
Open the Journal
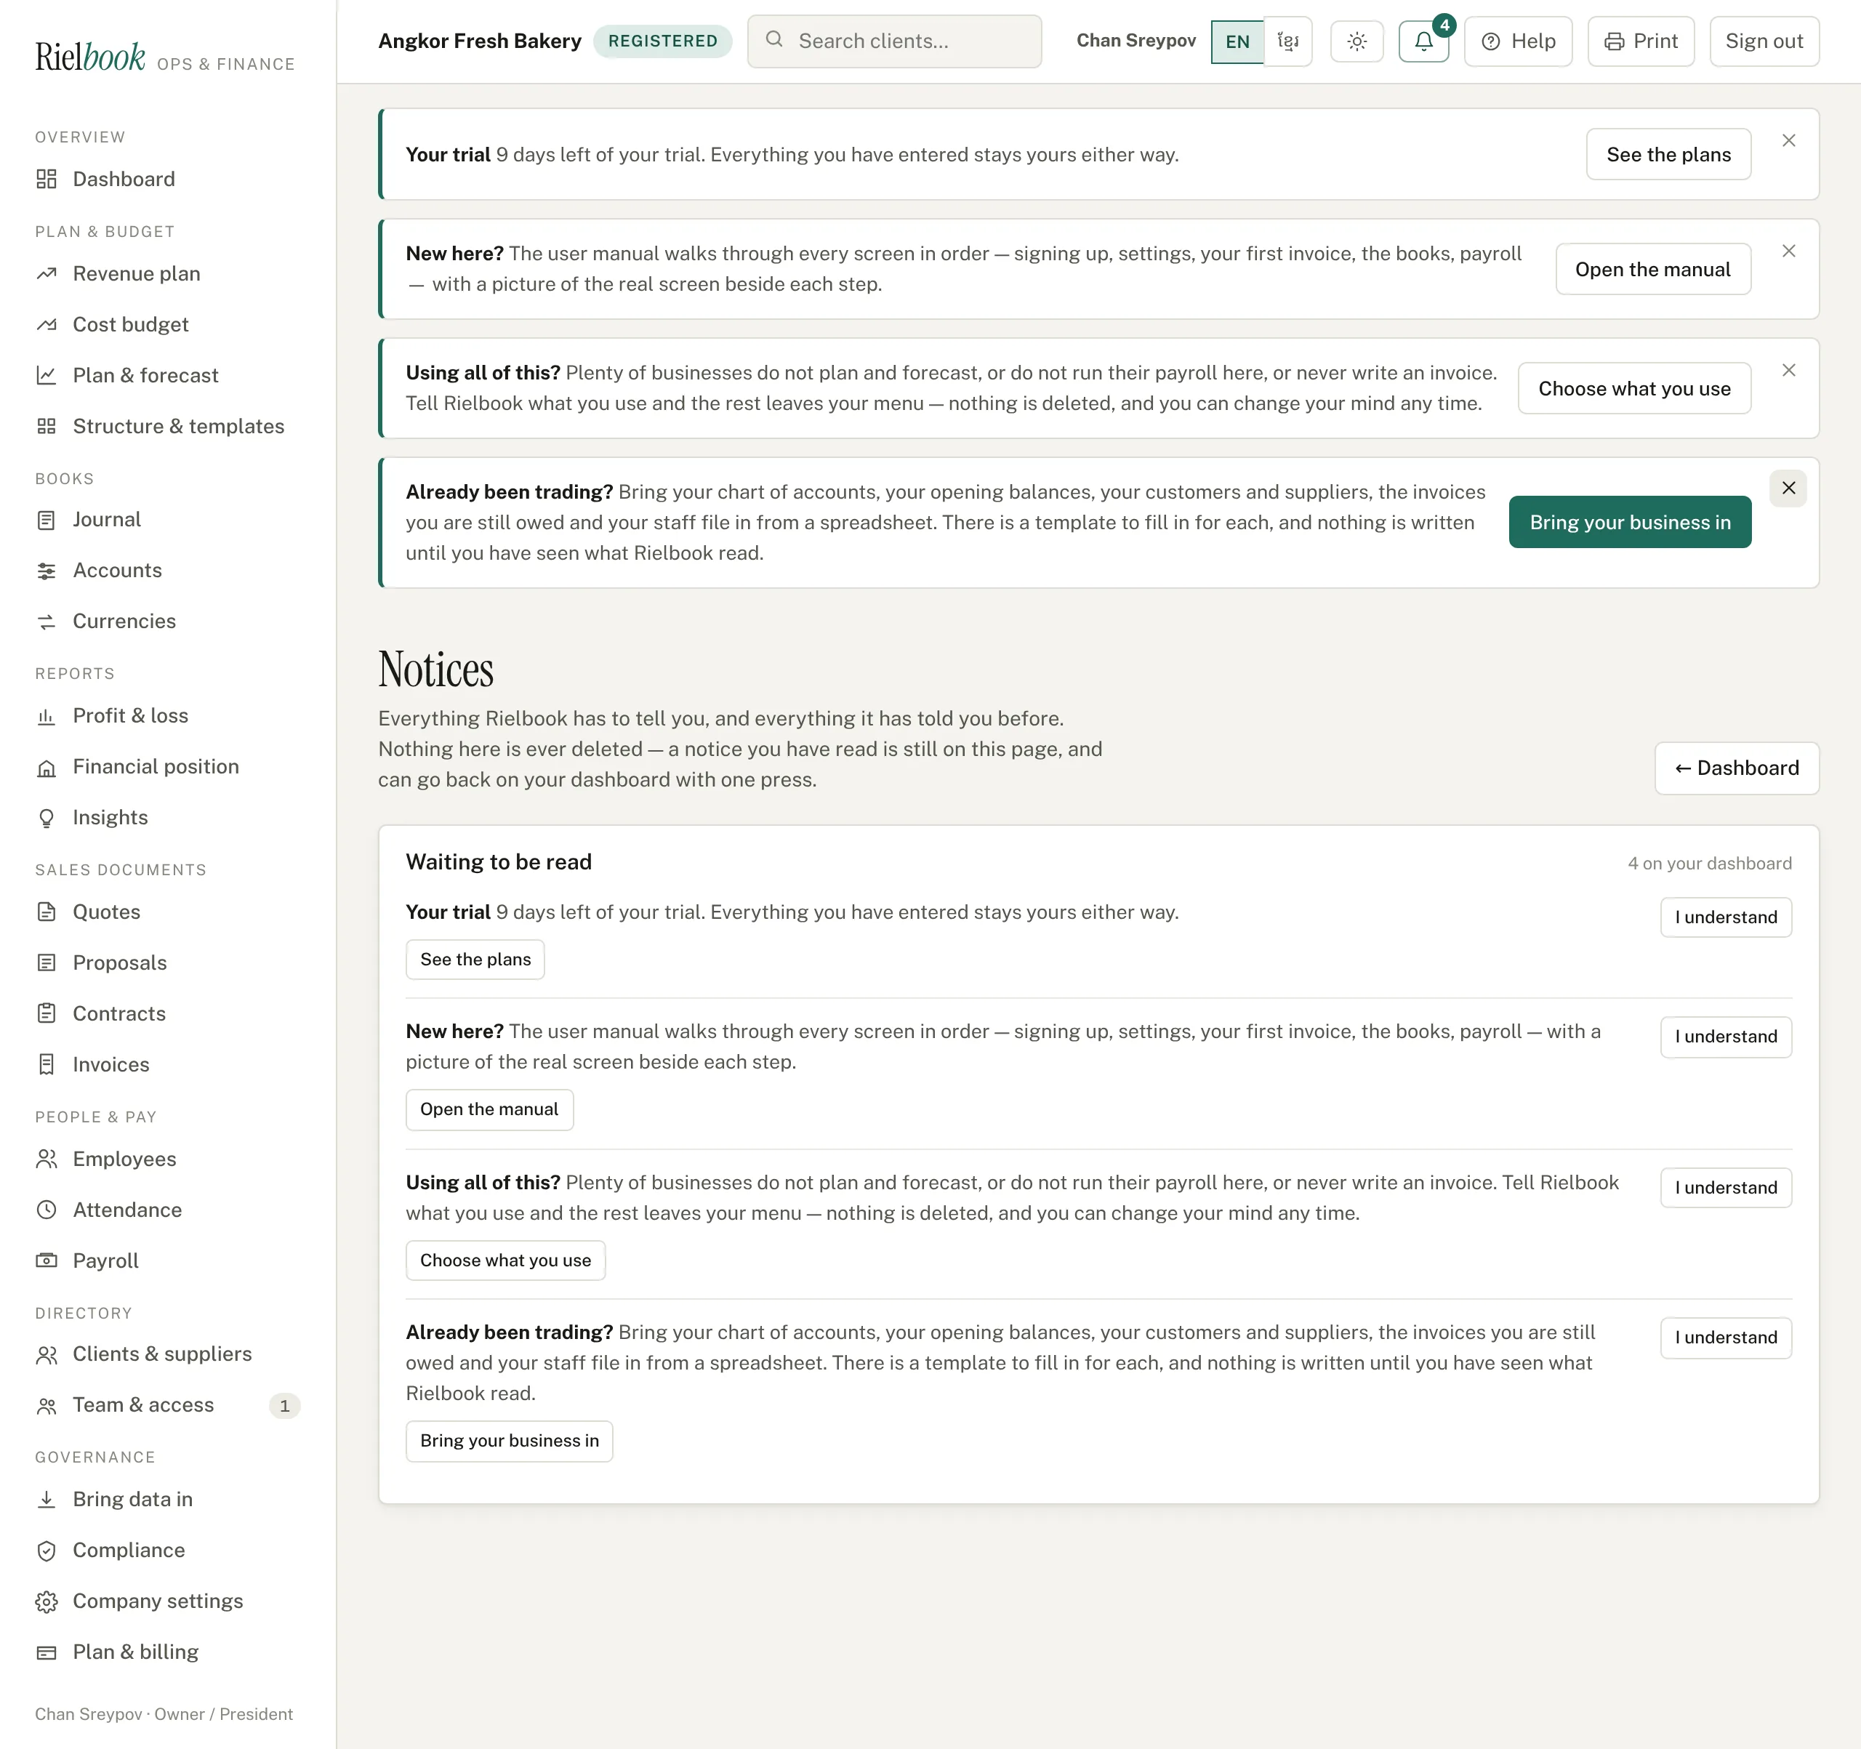(x=168, y=520)
